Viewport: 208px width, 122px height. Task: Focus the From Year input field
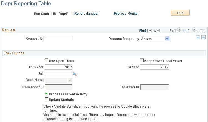pyautogui.click(x=58, y=67)
